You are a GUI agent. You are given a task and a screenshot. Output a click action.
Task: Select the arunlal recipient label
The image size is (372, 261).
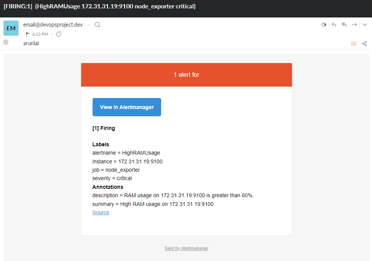30,43
